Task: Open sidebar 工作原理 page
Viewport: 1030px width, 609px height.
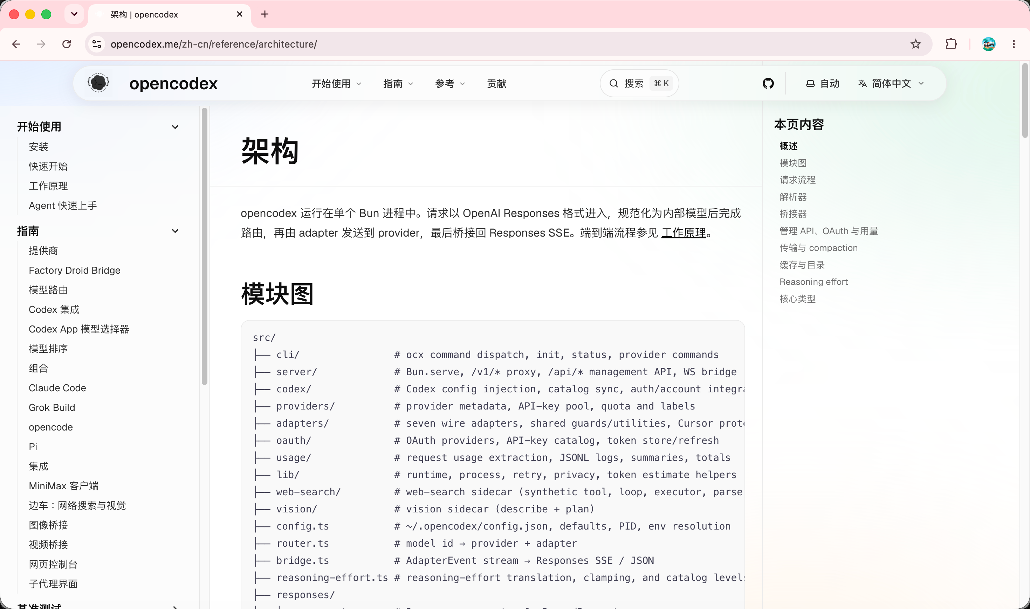Action: (48, 186)
